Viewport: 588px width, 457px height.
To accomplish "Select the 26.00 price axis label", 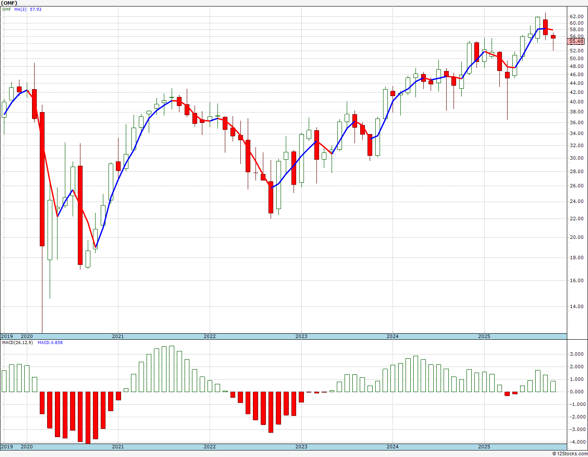I will (x=577, y=186).
